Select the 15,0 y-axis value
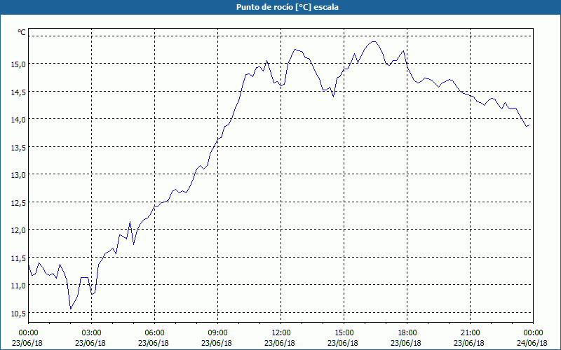The height and width of the screenshot is (350, 561). tap(19, 64)
